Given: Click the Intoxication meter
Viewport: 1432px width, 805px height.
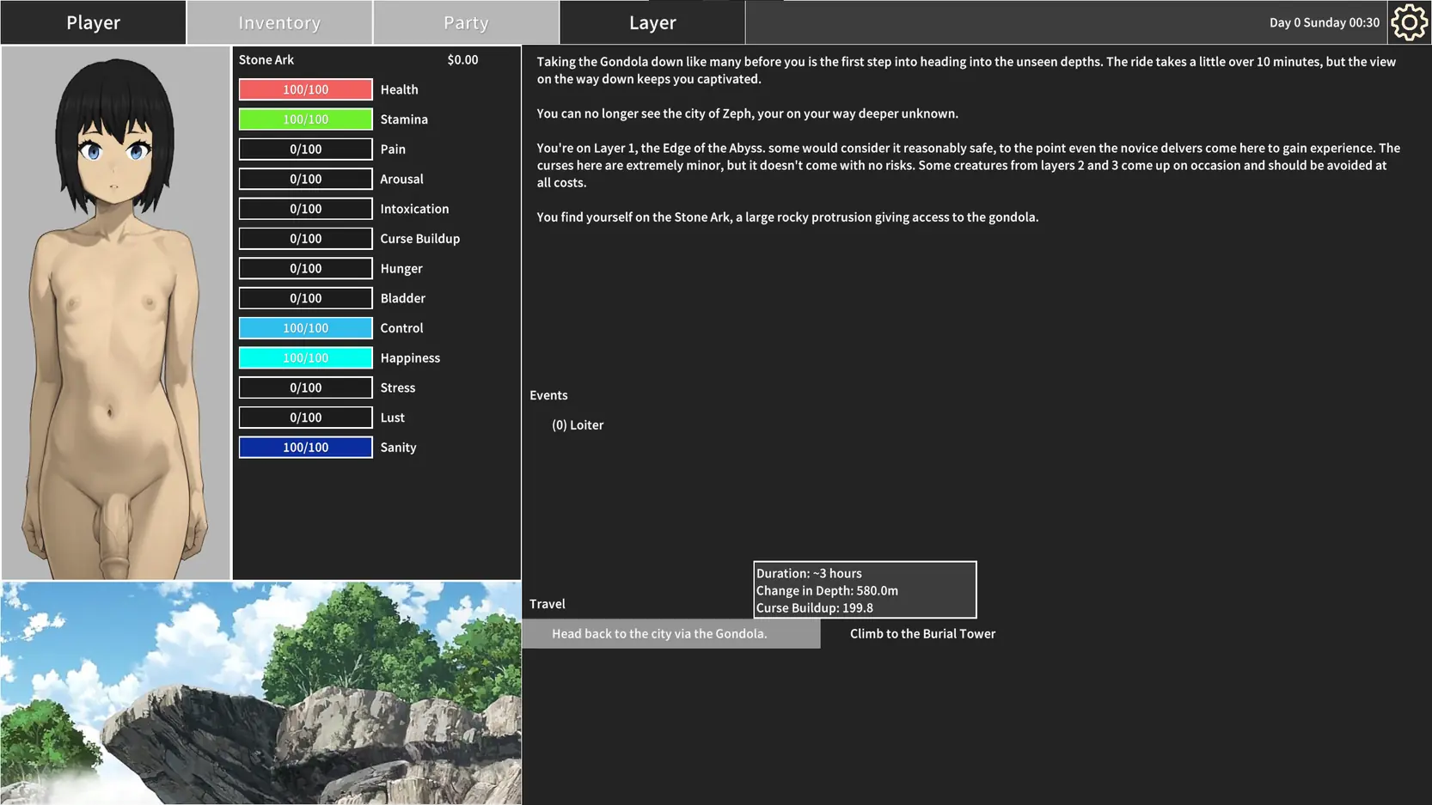Looking at the screenshot, I should coord(305,209).
